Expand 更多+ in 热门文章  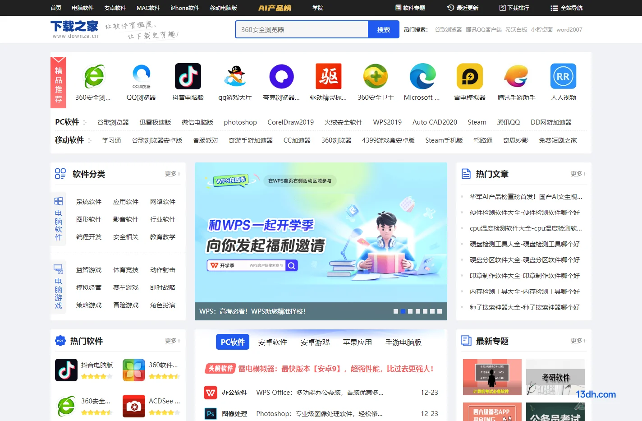(x=578, y=174)
